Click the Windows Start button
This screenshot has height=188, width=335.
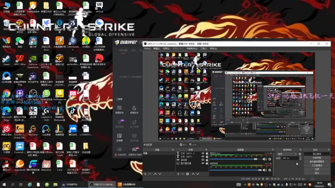point(4,184)
